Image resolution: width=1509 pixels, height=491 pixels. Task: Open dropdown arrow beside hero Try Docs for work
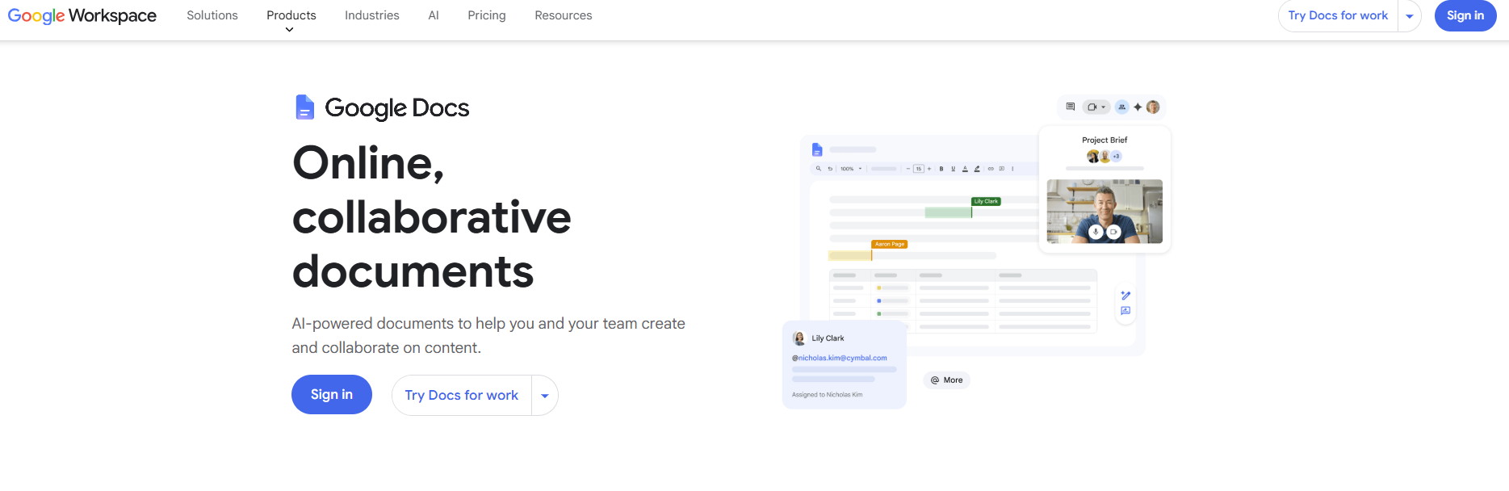[x=545, y=396]
